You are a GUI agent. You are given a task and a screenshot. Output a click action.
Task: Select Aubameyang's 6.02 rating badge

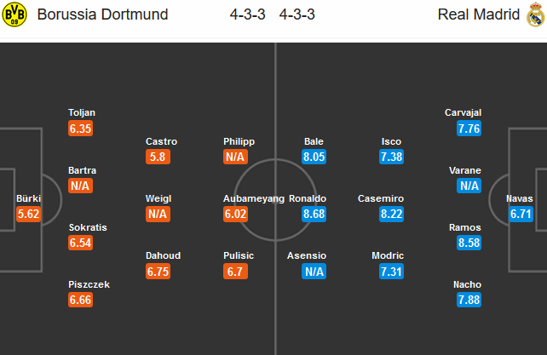coord(235,214)
